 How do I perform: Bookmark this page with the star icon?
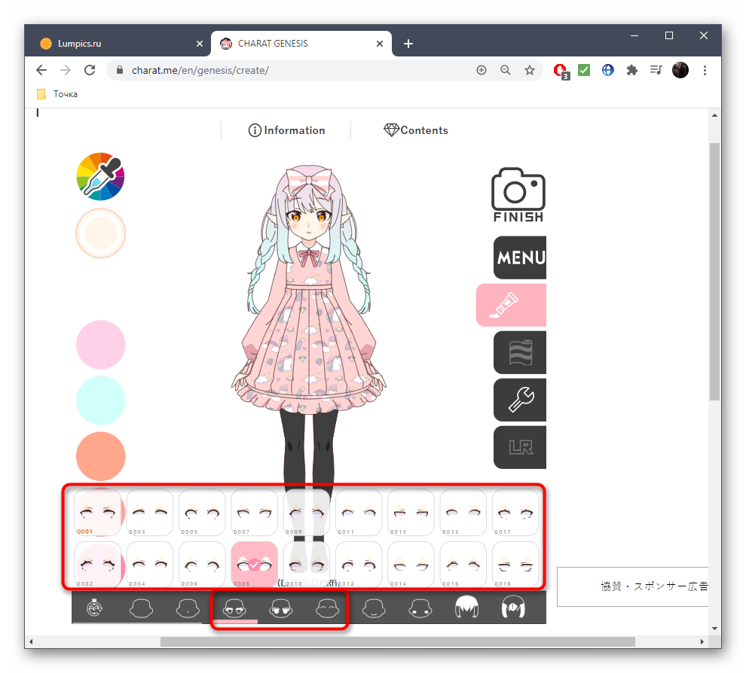point(530,70)
